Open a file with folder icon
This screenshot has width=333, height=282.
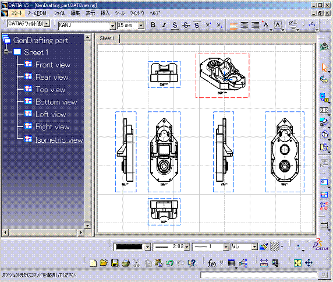(104, 263)
